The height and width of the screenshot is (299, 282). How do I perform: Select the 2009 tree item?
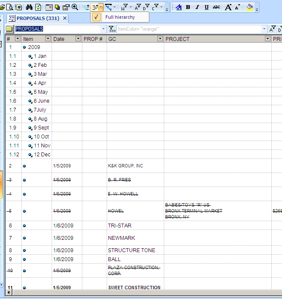coord(34,47)
